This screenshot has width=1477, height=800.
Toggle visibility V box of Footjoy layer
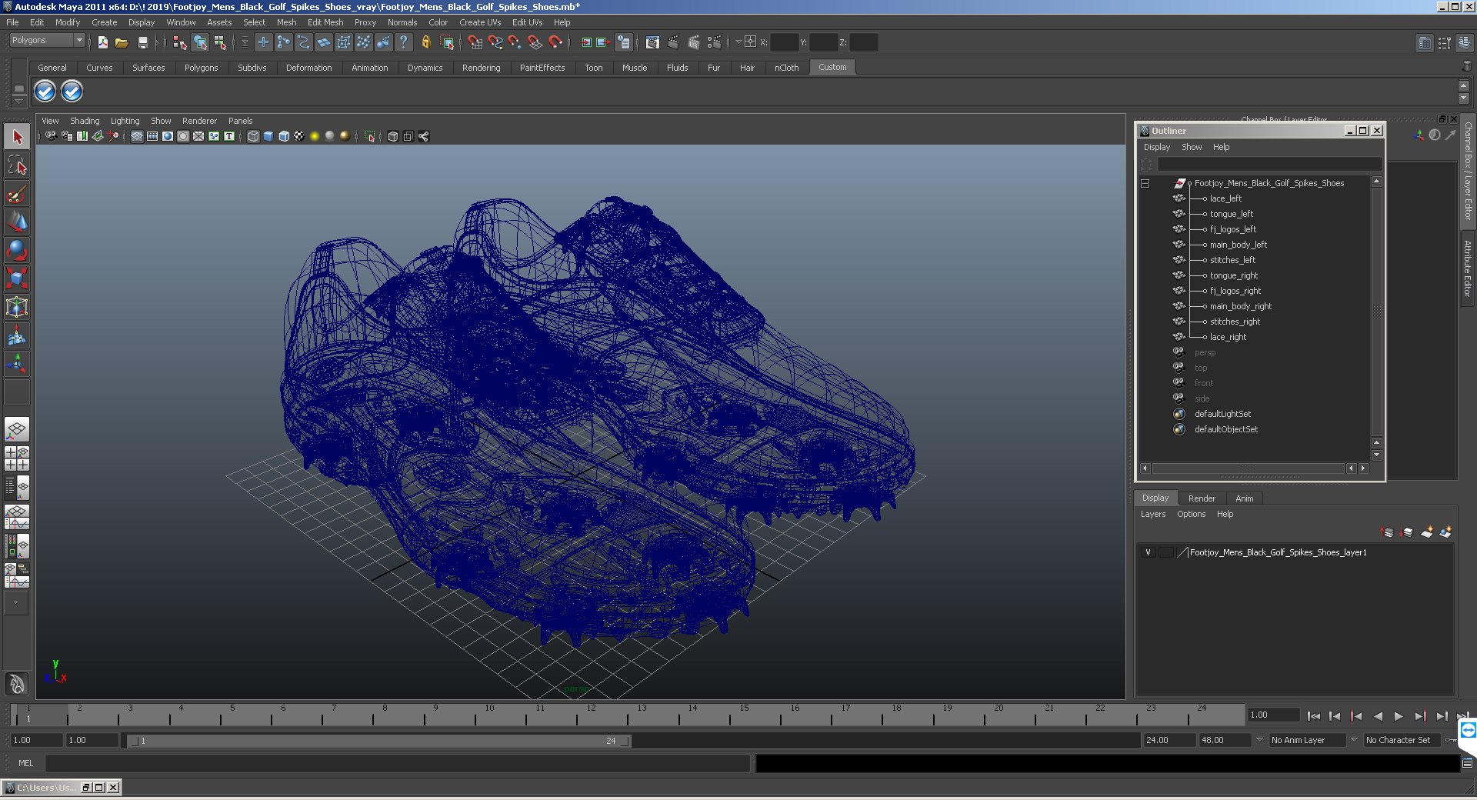pyautogui.click(x=1148, y=552)
